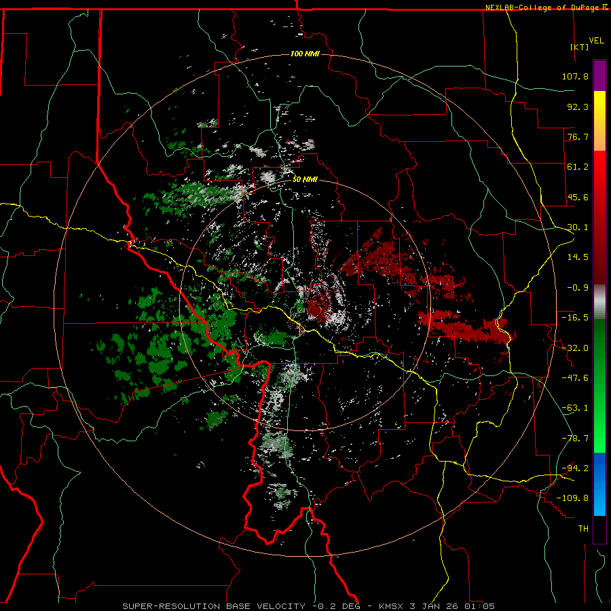This screenshot has width=611, height=611.
Task: Click the 92.3 legend value
Action: pyautogui.click(x=578, y=107)
